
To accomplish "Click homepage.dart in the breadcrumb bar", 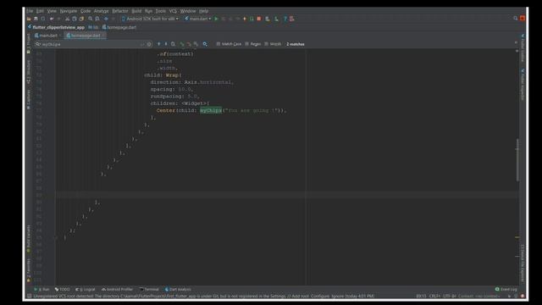I will click(x=119, y=27).
